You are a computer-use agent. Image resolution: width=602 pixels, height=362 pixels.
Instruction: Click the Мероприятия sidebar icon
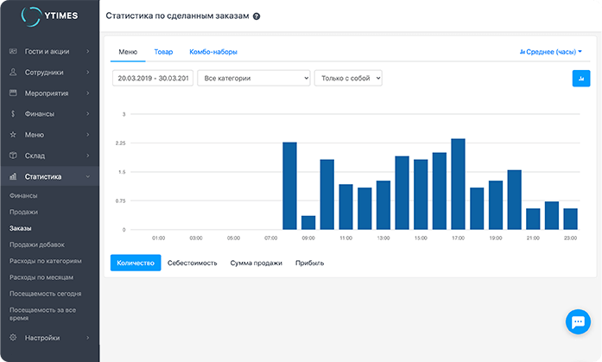click(13, 93)
